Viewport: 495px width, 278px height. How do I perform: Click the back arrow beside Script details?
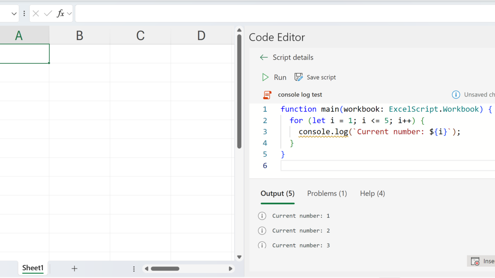(264, 58)
